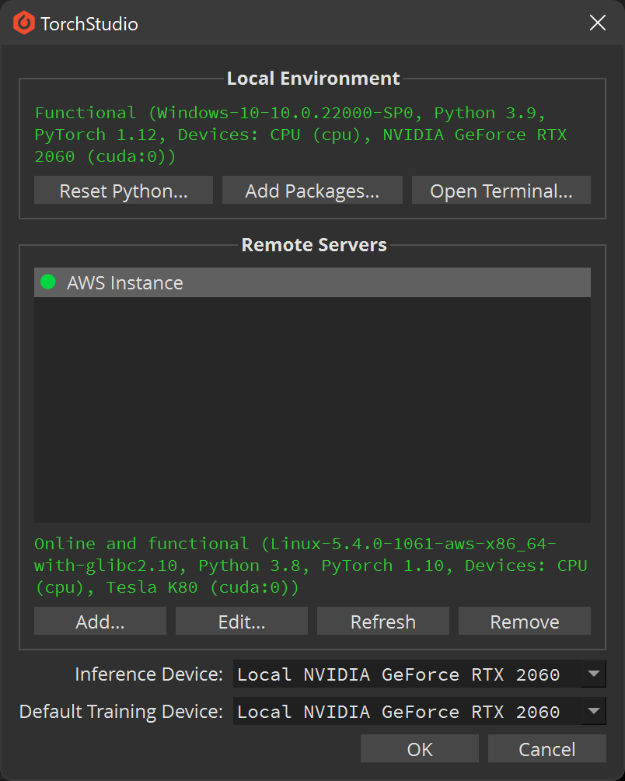Refresh the remote server status
625x781 pixels.
382,621
